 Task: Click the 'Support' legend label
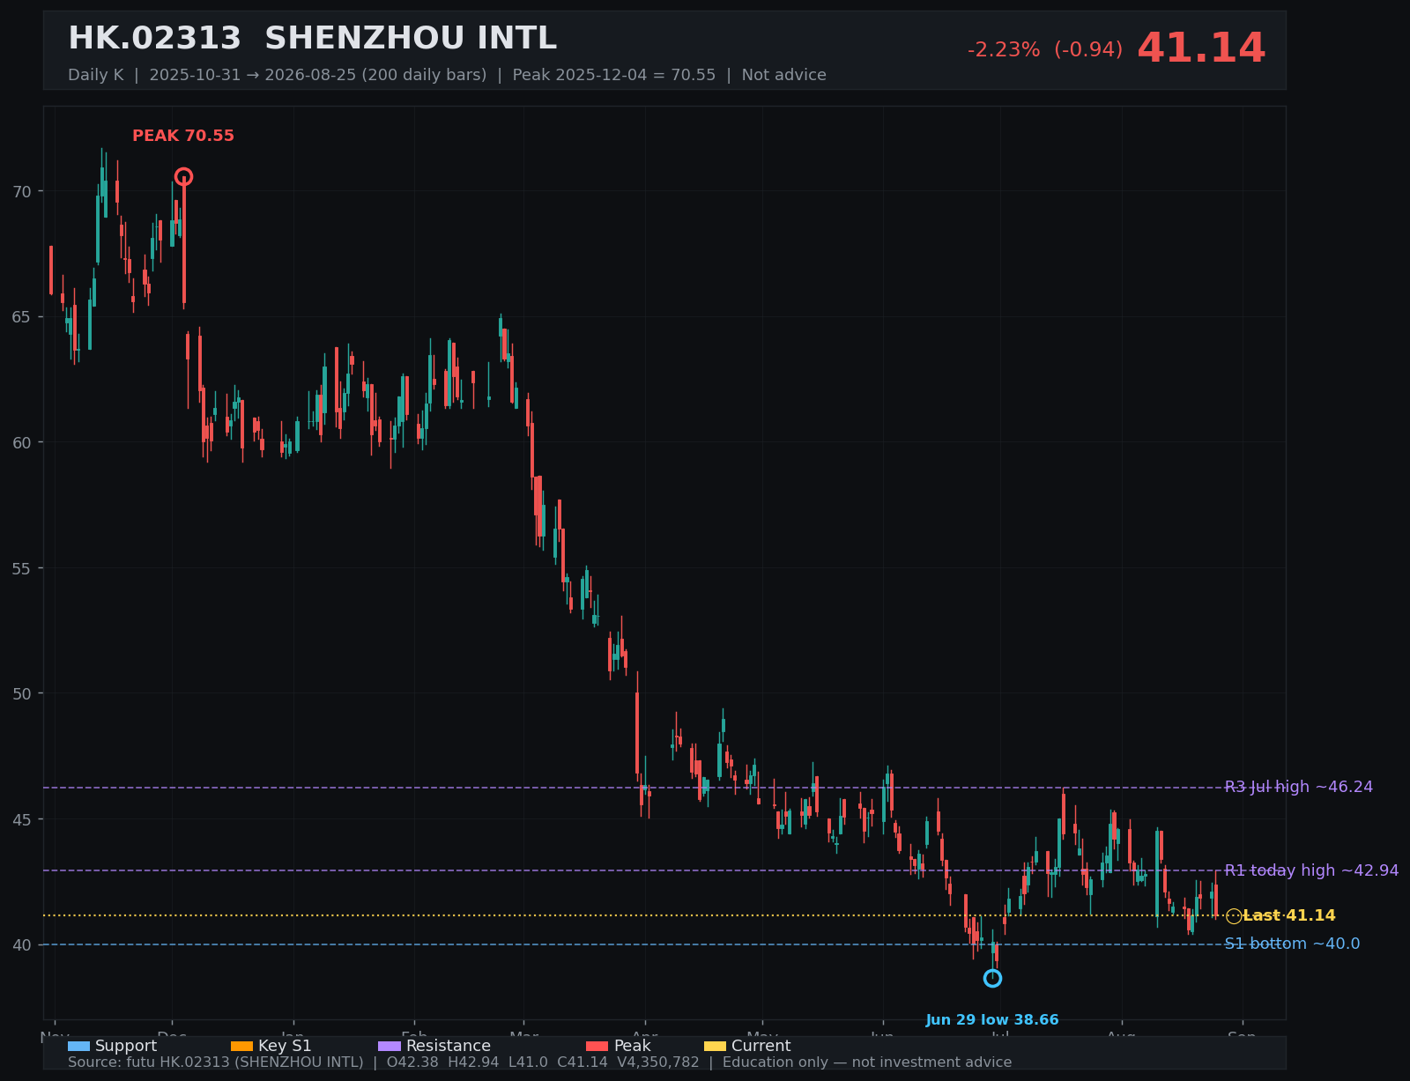point(126,1046)
